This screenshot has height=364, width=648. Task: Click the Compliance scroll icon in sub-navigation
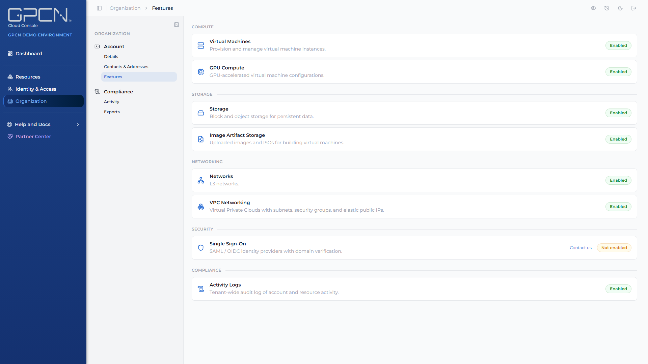click(97, 92)
